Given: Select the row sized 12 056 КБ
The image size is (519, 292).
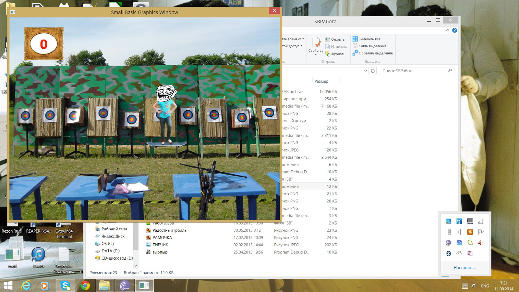Looking at the screenshot, I should tap(310, 92).
